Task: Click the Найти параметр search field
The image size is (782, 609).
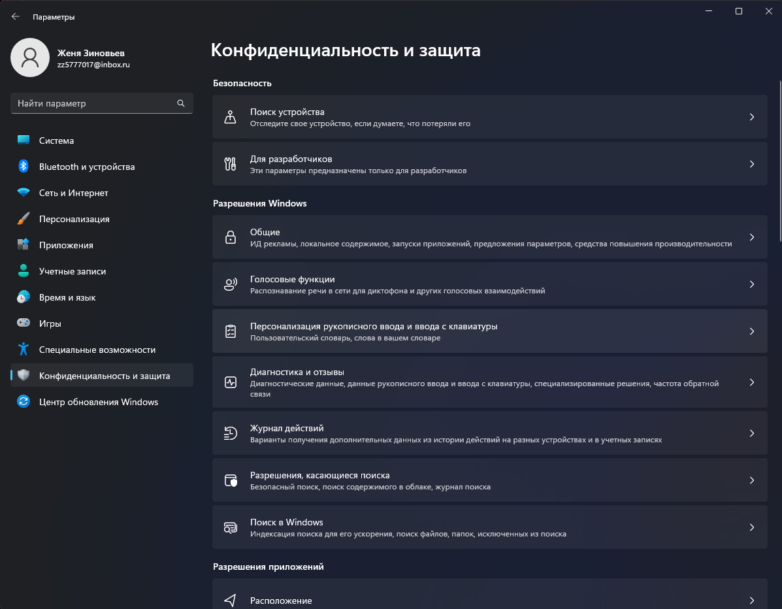Action: coord(102,103)
